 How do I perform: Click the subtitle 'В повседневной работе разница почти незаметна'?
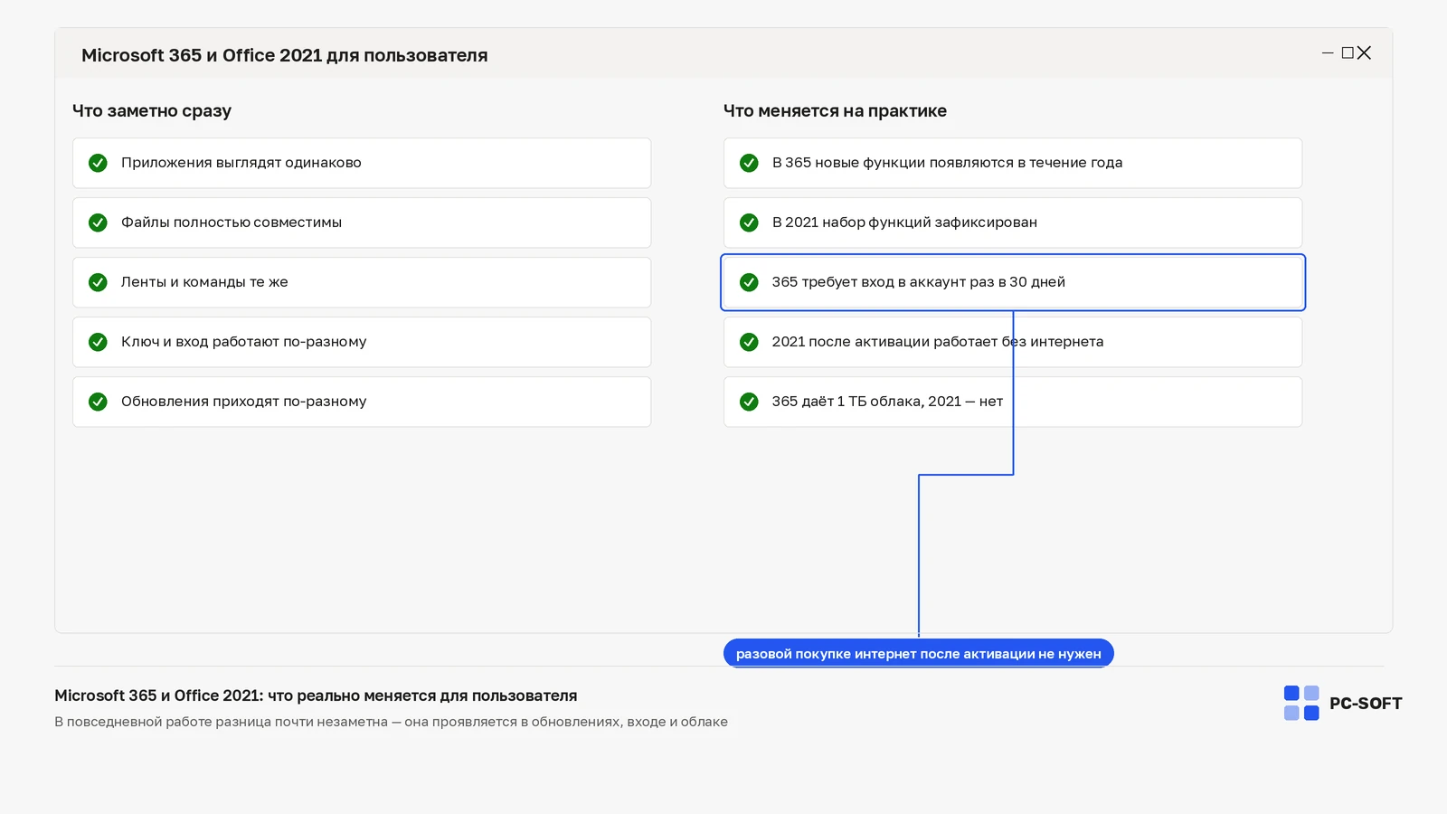[221, 722]
